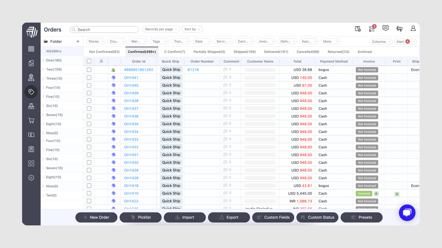The image size is (442, 248).
Task: Open the Sort by dropdown
Action: click(192, 29)
